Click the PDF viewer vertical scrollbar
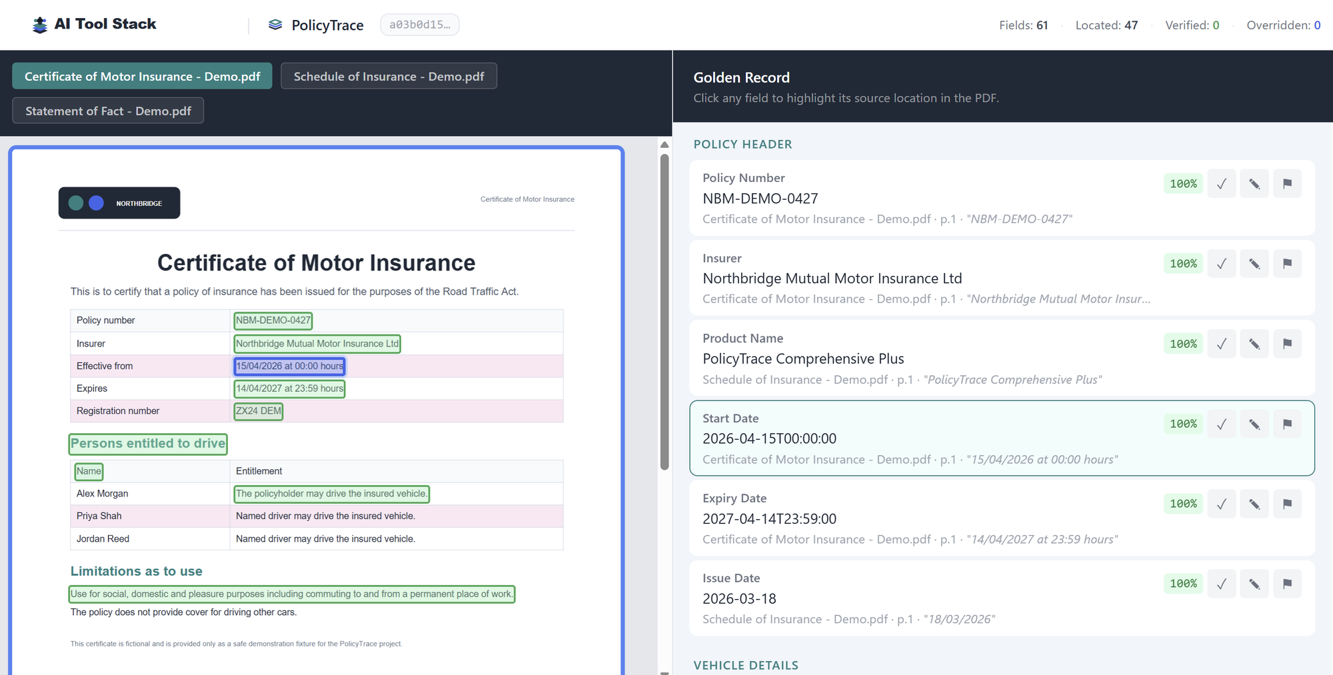Screen dimensions: 1333x675 click(x=665, y=312)
